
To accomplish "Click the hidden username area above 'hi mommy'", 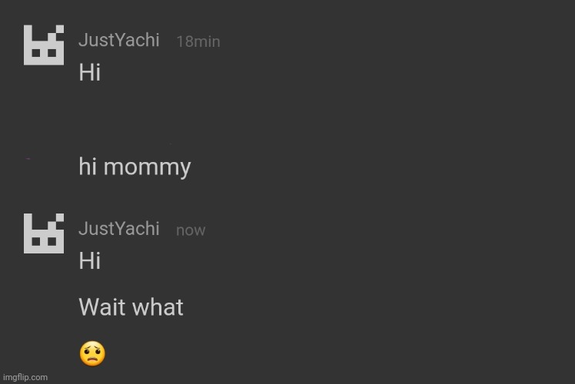I will pos(123,144).
